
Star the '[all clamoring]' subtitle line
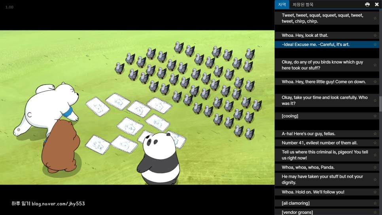[375, 203]
